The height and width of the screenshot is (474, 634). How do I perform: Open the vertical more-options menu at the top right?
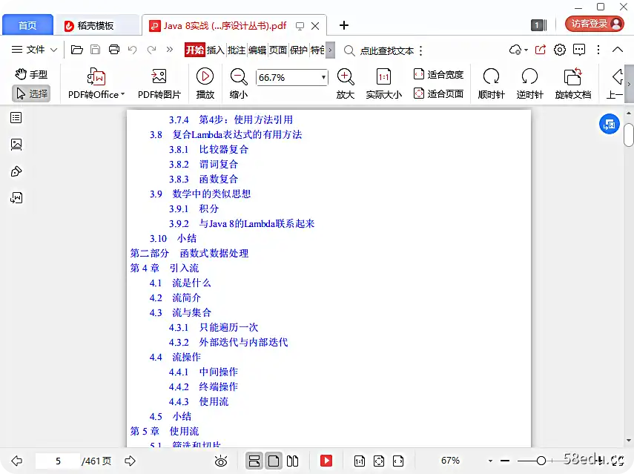(x=598, y=50)
